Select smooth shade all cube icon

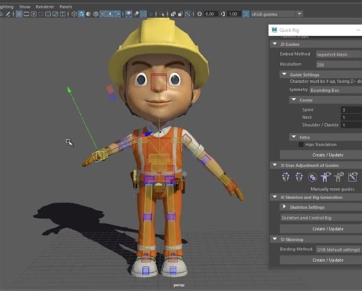81,14
